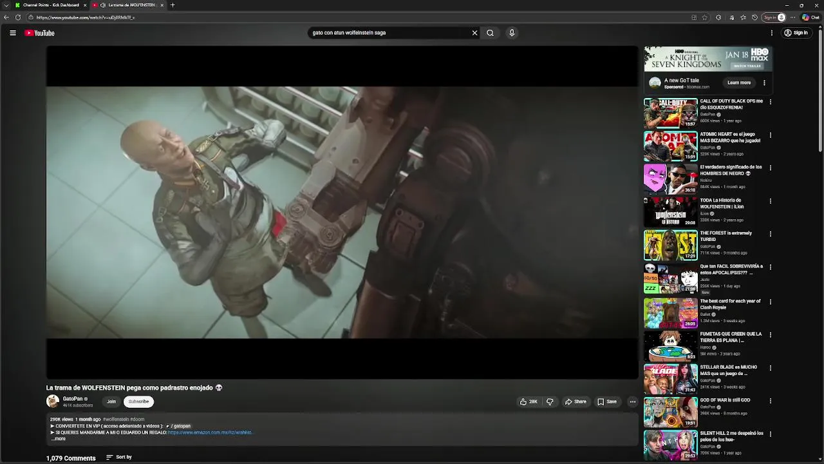Image resolution: width=824 pixels, height=464 pixels.
Task: Open the GOD OF WAR is still GOD title
Action: (x=725, y=400)
